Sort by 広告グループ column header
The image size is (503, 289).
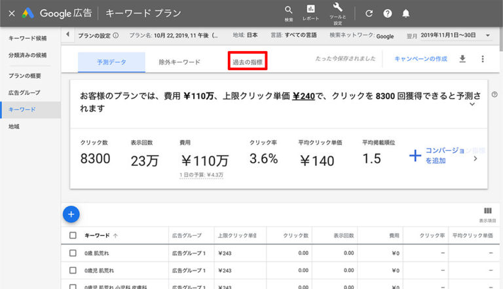187,235
